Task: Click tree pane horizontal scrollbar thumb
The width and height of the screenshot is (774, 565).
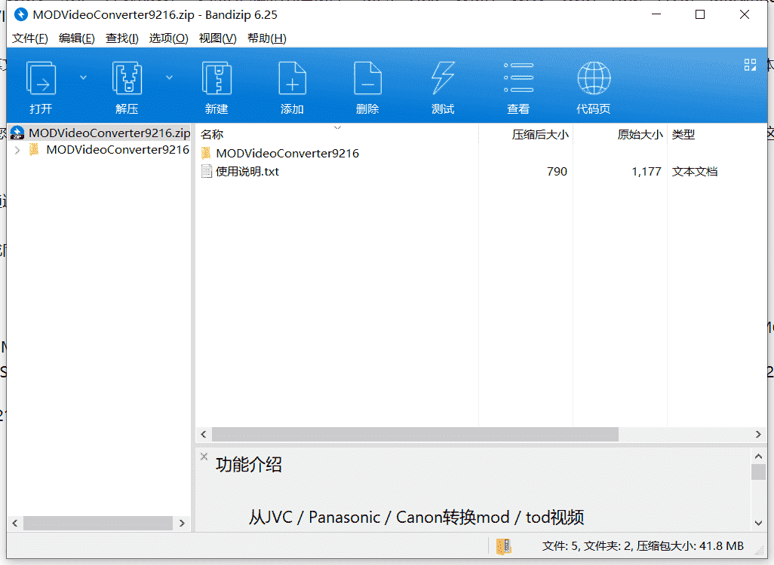Action: [98, 523]
